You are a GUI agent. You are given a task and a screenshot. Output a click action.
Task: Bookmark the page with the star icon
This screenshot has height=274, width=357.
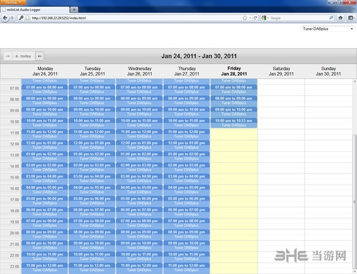coord(245,18)
